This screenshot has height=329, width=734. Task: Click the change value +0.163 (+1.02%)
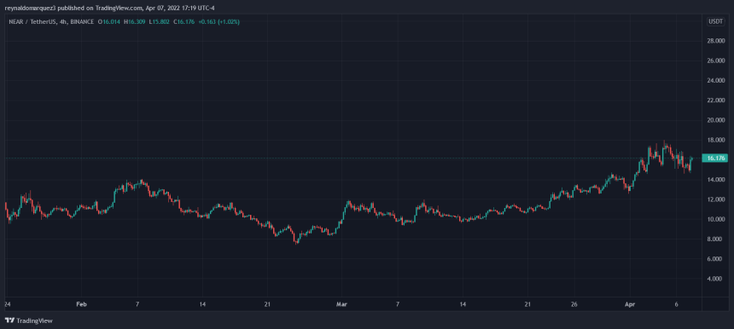(x=219, y=21)
